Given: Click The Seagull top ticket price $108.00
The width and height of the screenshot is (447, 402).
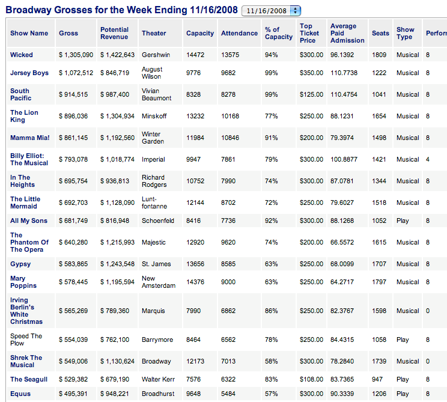Looking at the screenshot, I should tap(311, 380).
